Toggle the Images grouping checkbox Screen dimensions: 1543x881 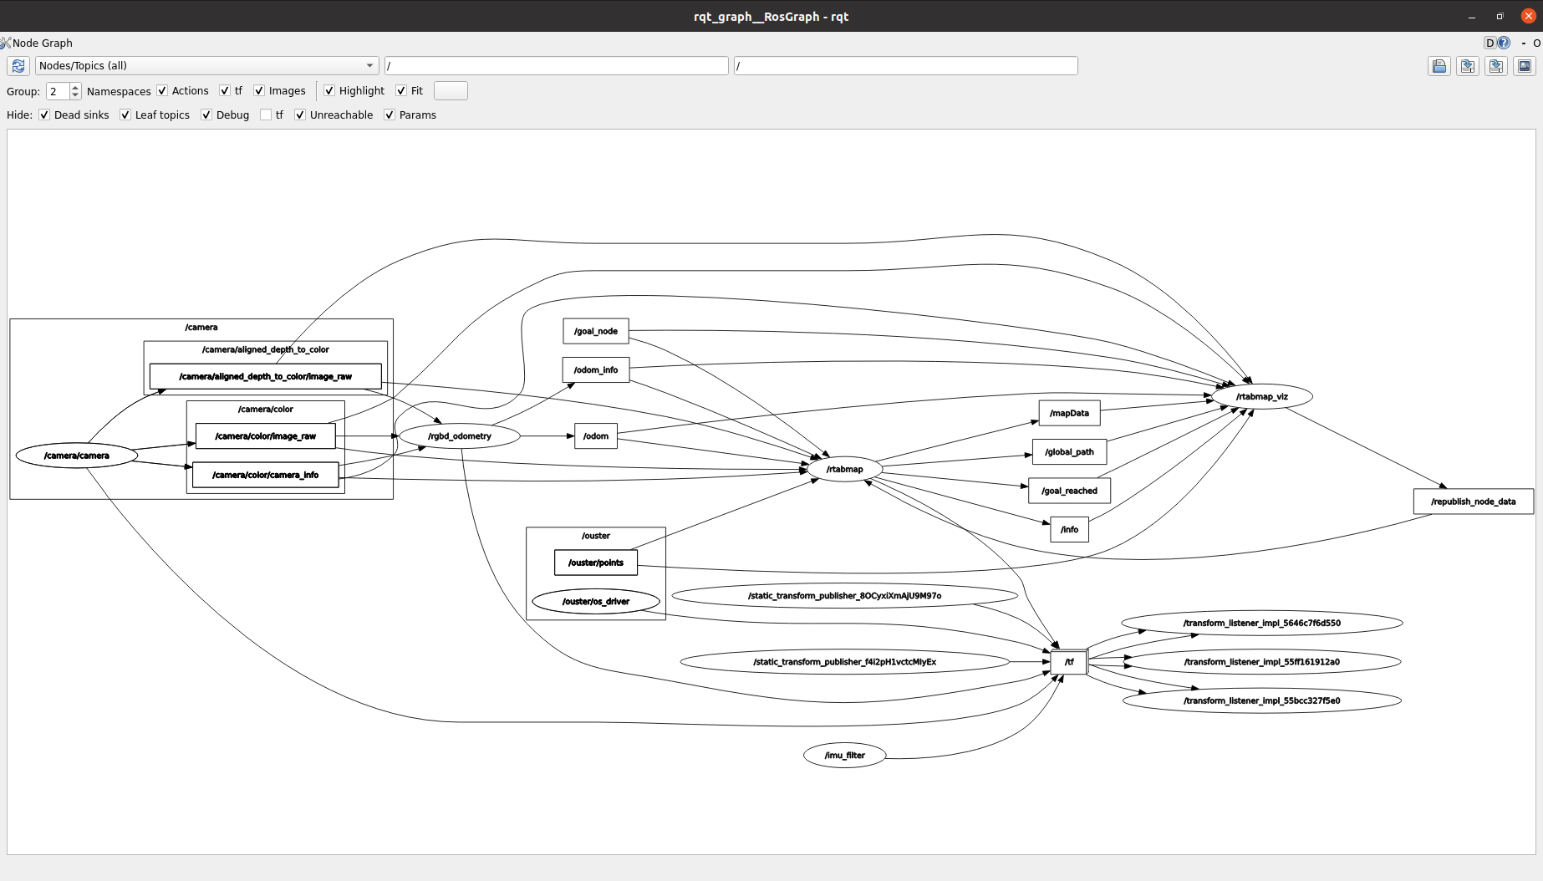259,91
